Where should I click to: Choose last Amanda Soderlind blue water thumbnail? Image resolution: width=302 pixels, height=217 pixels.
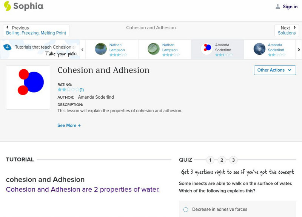259,49
